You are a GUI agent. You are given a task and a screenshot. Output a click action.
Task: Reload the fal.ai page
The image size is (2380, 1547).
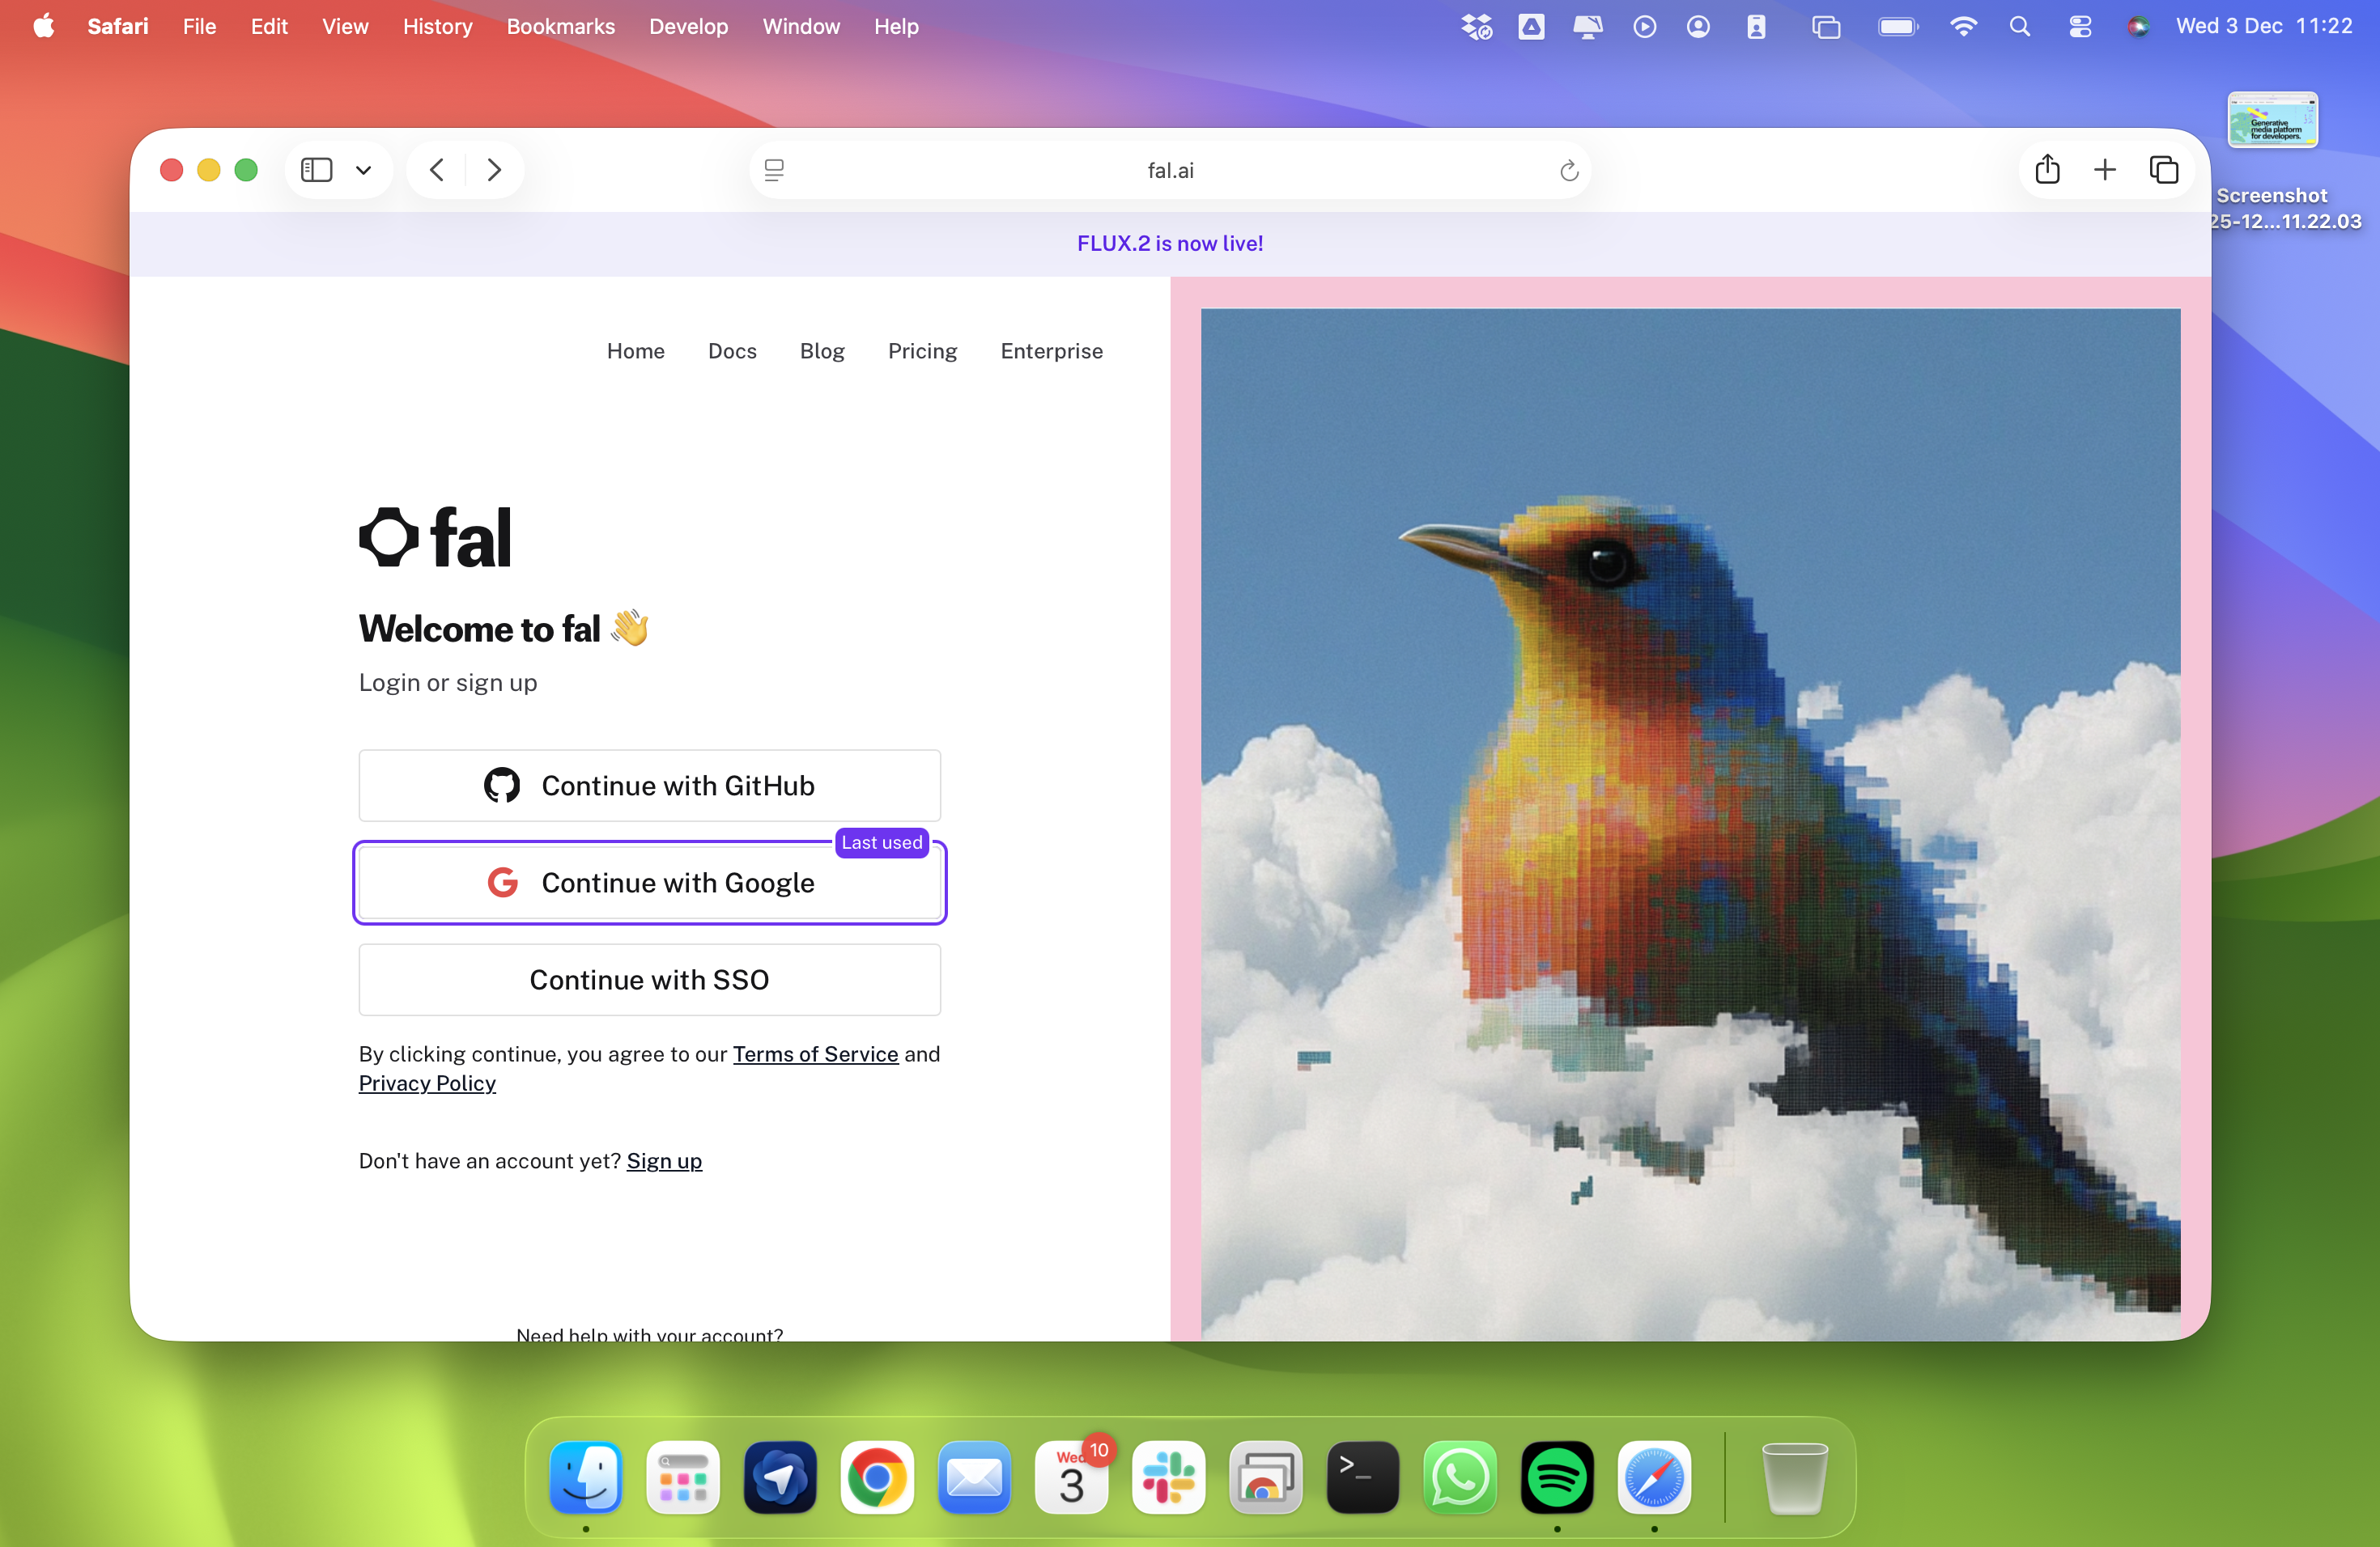(x=1569, y=171)
